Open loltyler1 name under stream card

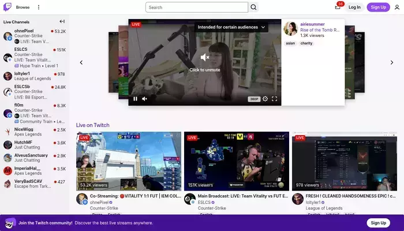313,202
